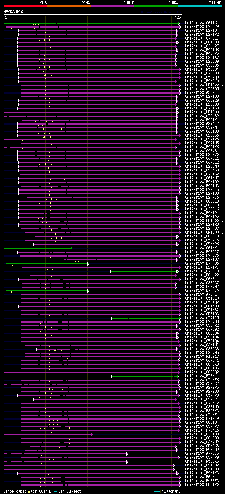Select the hit label UniRef100_B9HAK0
The height and width of the screenshot is (494, 225).
click(x=201, y=81)
